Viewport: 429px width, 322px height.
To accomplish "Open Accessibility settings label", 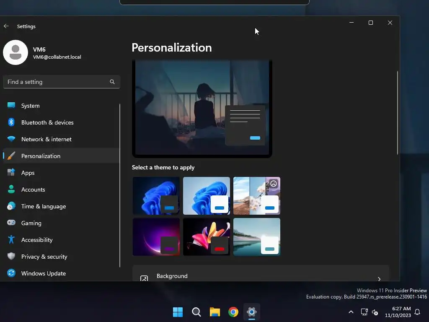I will 37,239.
